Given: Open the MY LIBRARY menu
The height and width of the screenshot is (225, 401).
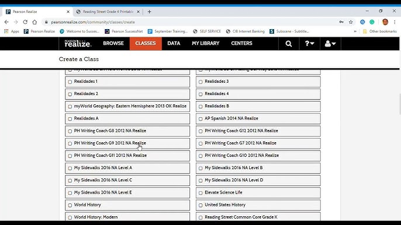Looking at the screenshot, I should pos(206,43).
